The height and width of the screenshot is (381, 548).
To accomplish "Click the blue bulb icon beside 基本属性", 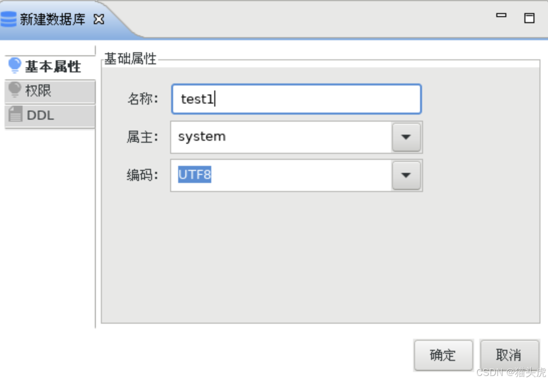I will (x=15, y=65).
